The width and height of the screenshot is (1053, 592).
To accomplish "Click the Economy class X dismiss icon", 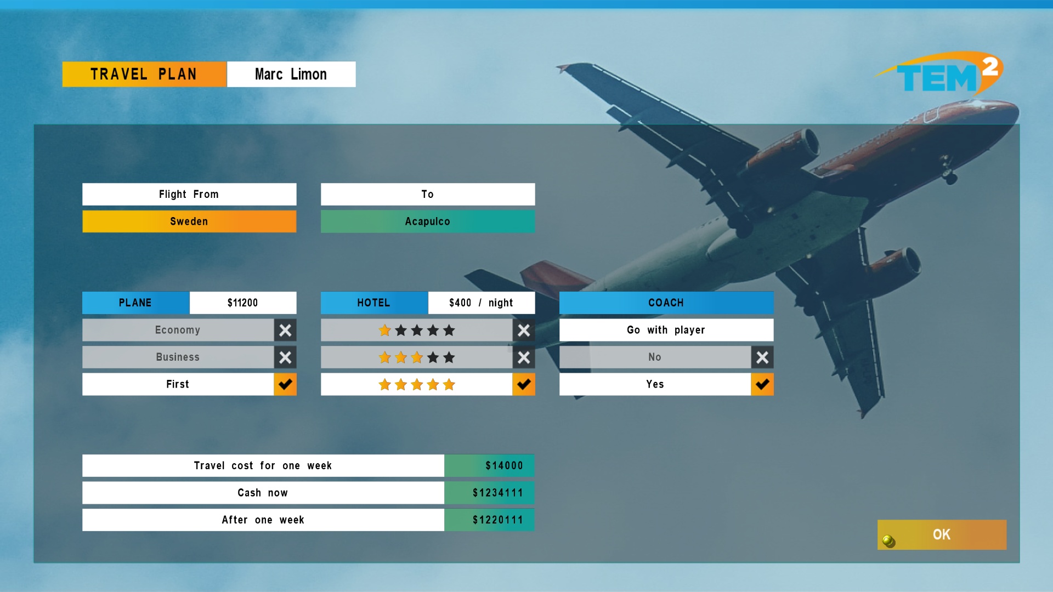I will 285,329.
